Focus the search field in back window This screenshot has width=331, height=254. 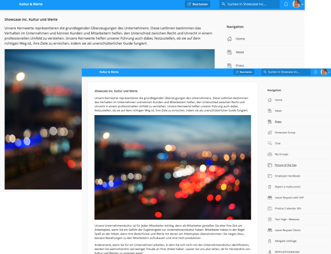point(250,4)
